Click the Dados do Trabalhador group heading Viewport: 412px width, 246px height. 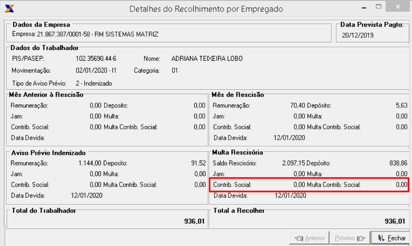point(45,48)
